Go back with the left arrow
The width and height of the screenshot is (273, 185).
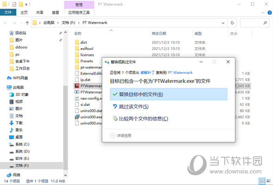[6, 23]
